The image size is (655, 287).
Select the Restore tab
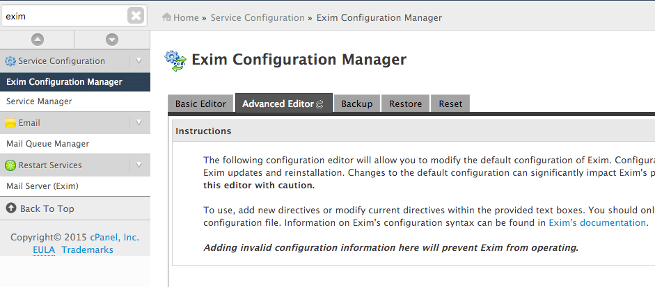[x=405, y=104]
